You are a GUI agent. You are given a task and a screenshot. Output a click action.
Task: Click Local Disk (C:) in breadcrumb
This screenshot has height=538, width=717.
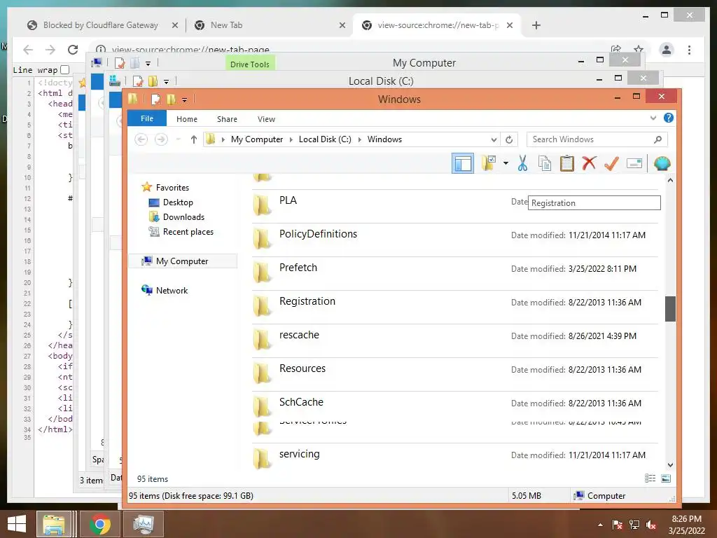click(x=325, y=139)
